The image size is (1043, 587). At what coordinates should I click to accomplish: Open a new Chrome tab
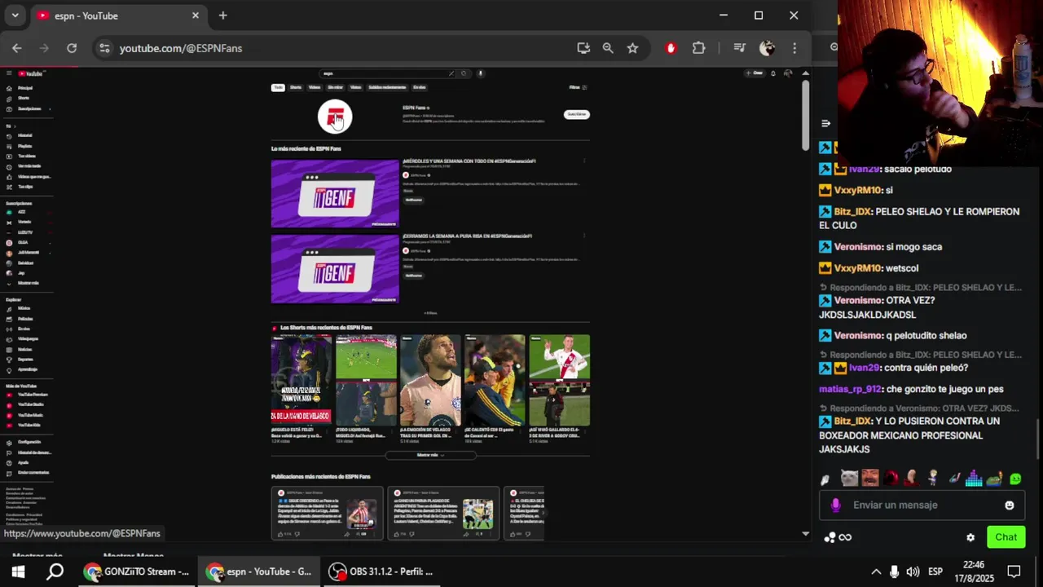coord(222,15)
